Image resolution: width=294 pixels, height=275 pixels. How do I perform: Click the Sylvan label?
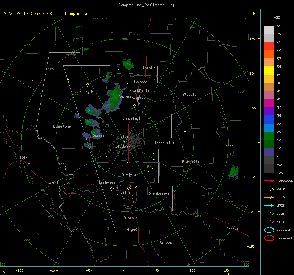tap(125, 96)
